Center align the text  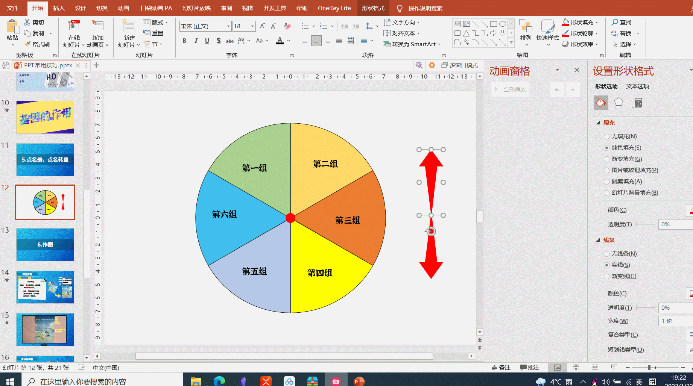(316, 41)
